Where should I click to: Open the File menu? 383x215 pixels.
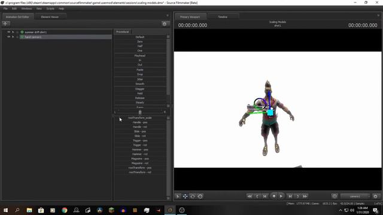tap(5, 8)
